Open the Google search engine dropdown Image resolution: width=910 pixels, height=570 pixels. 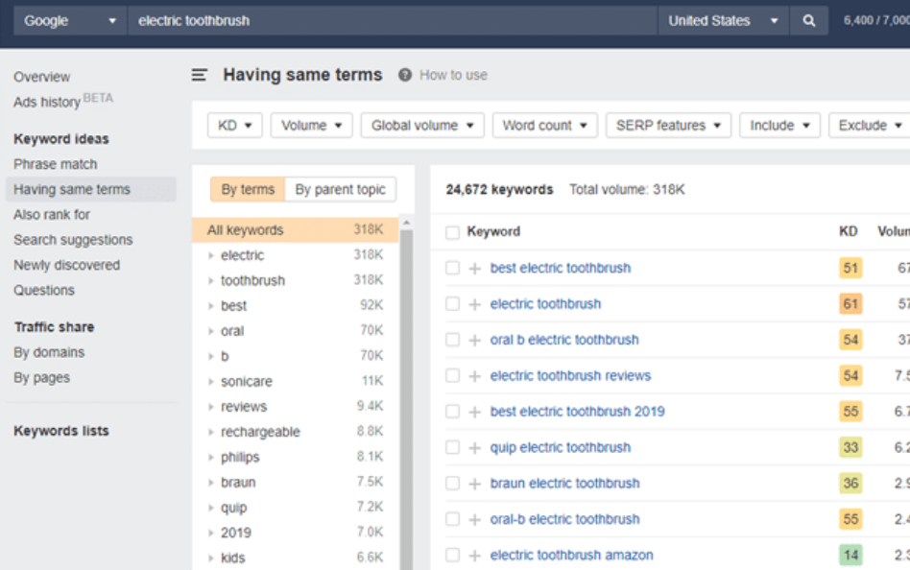[x=70, y=21]
